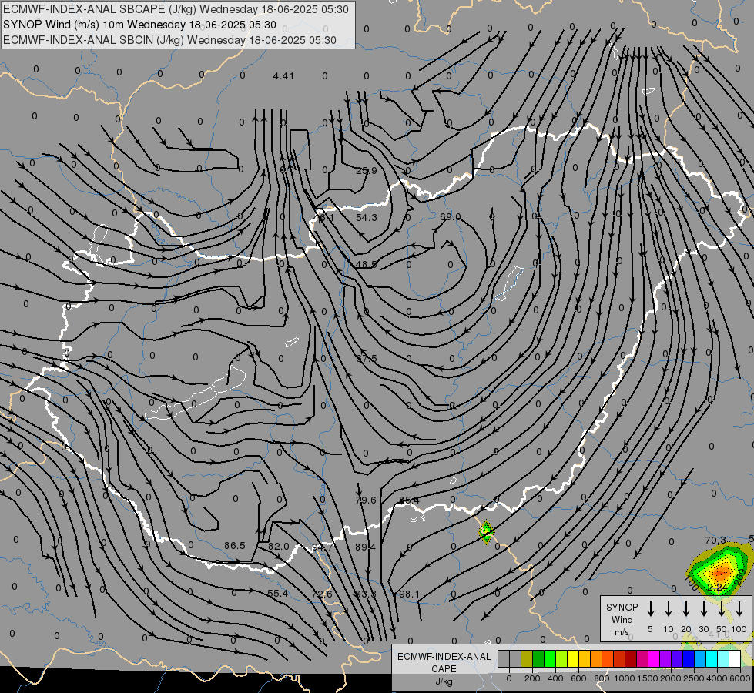Click the SBCAPE layer title line in the header

[x=176, y=9]
